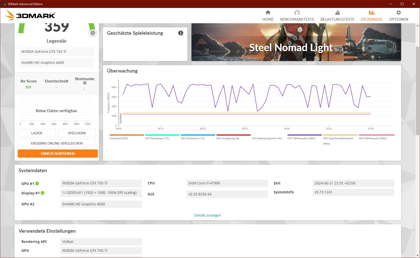The height and width of the screenshot is (258, 420).
Task: Click the Legendär rating label
Action: tap(57, 41)
